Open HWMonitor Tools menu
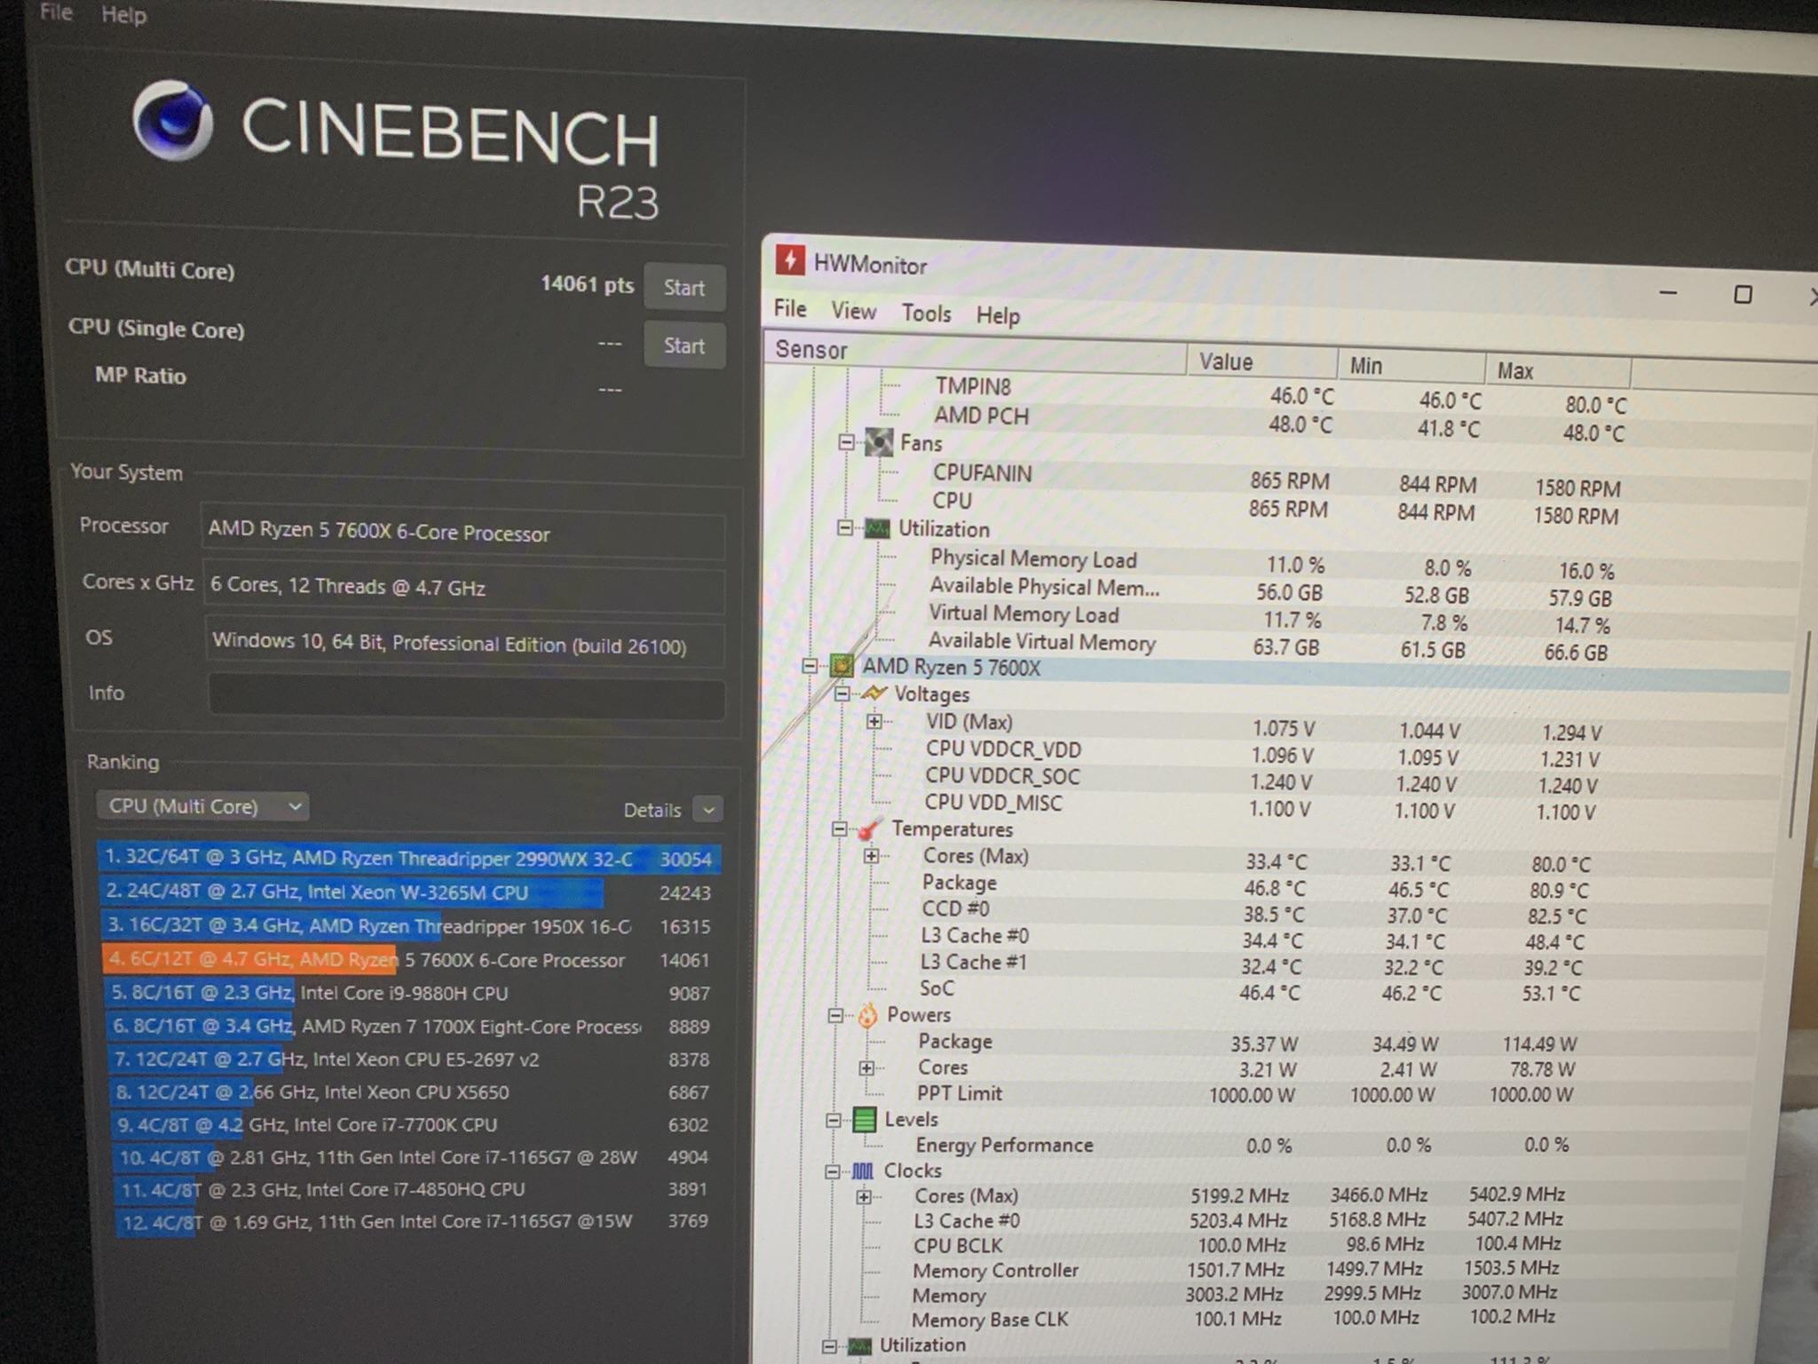Viewport: 1818px width, 1364px height. 926,313
